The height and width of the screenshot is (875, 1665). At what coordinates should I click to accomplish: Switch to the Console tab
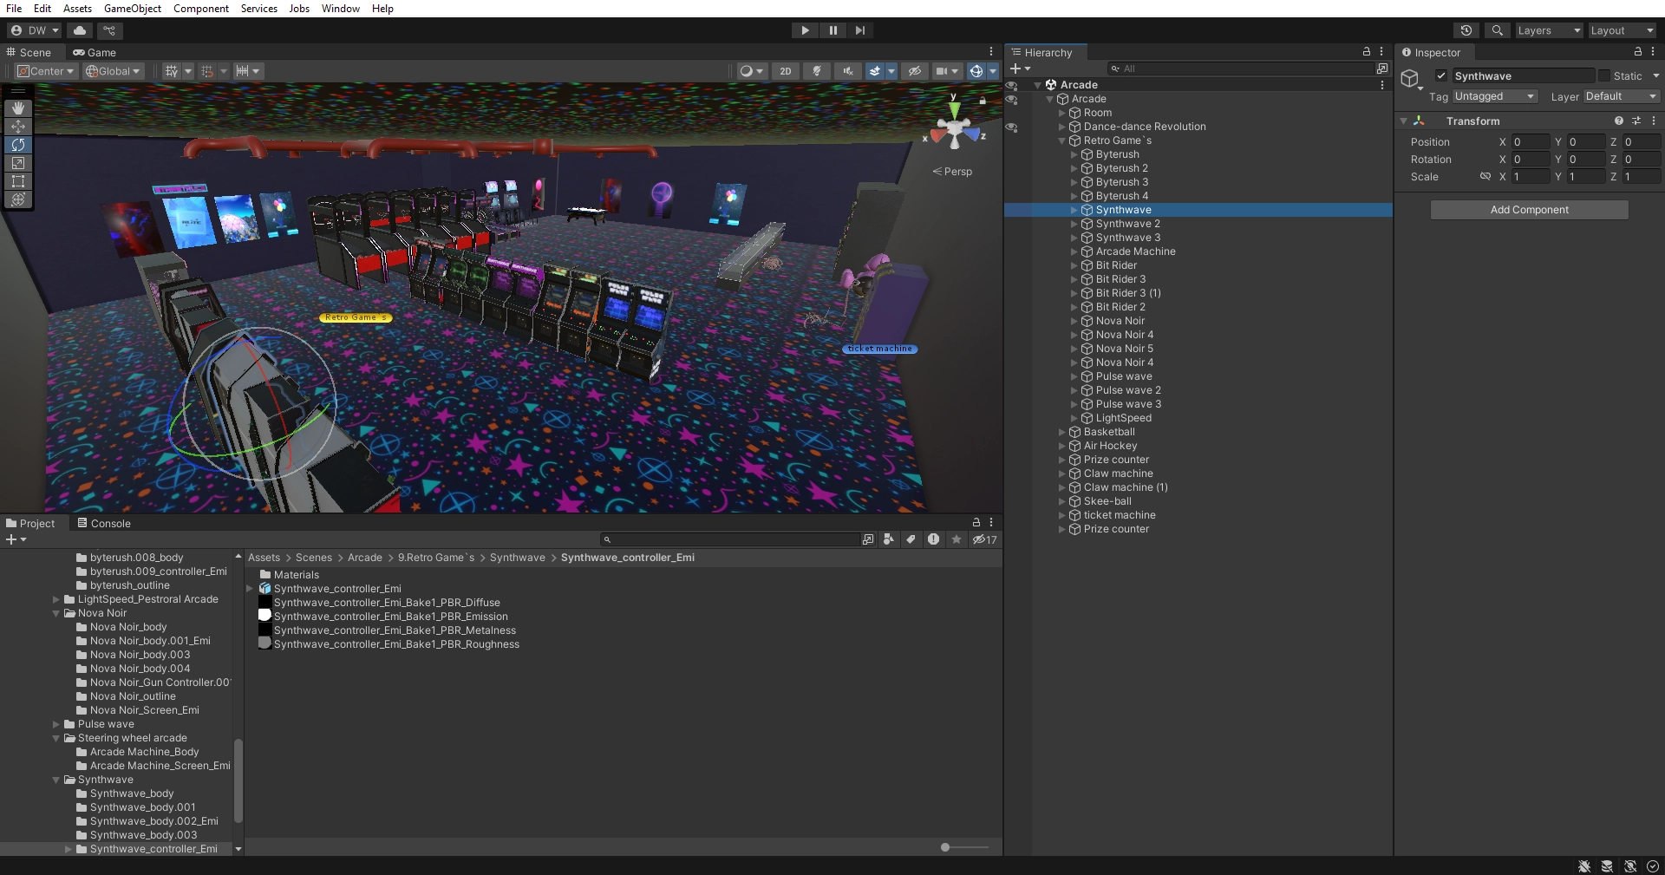pyautogui.click(x=104, y=524)
